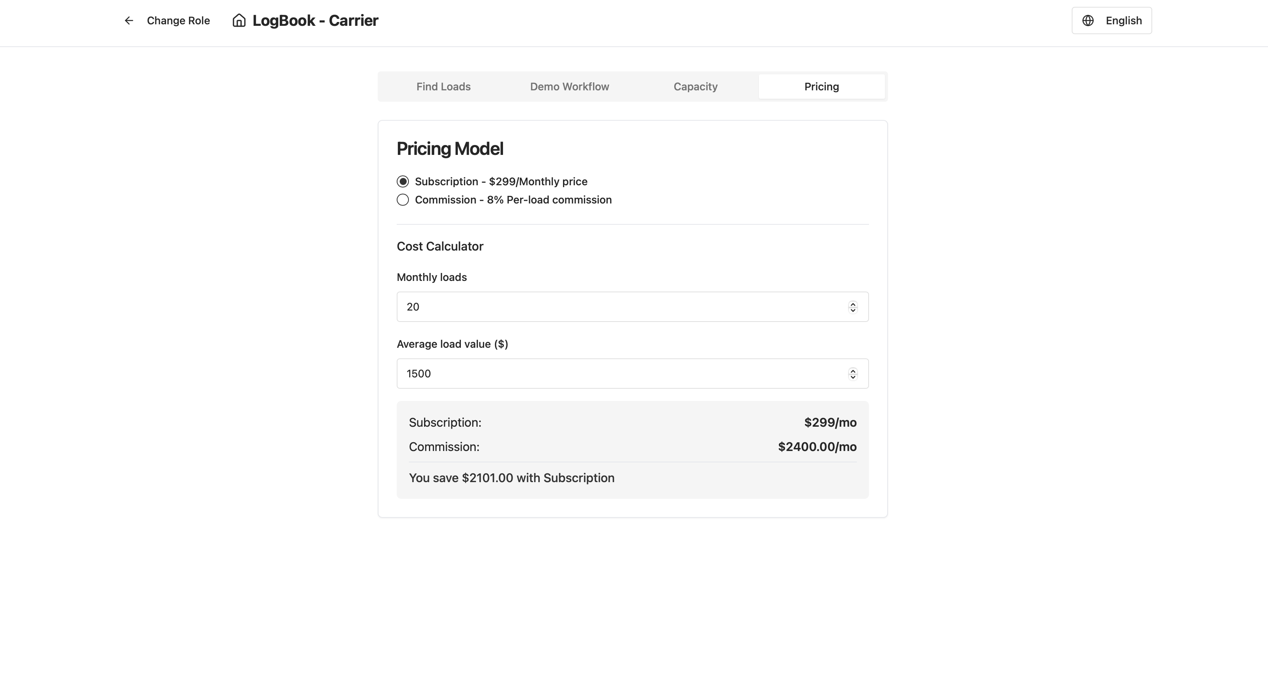Click the Monthly loads input field
The width and height of the screenshot is (1268, 697).
pos(632,307)
